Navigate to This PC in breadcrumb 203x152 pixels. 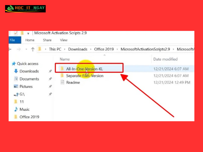(55, 49)
